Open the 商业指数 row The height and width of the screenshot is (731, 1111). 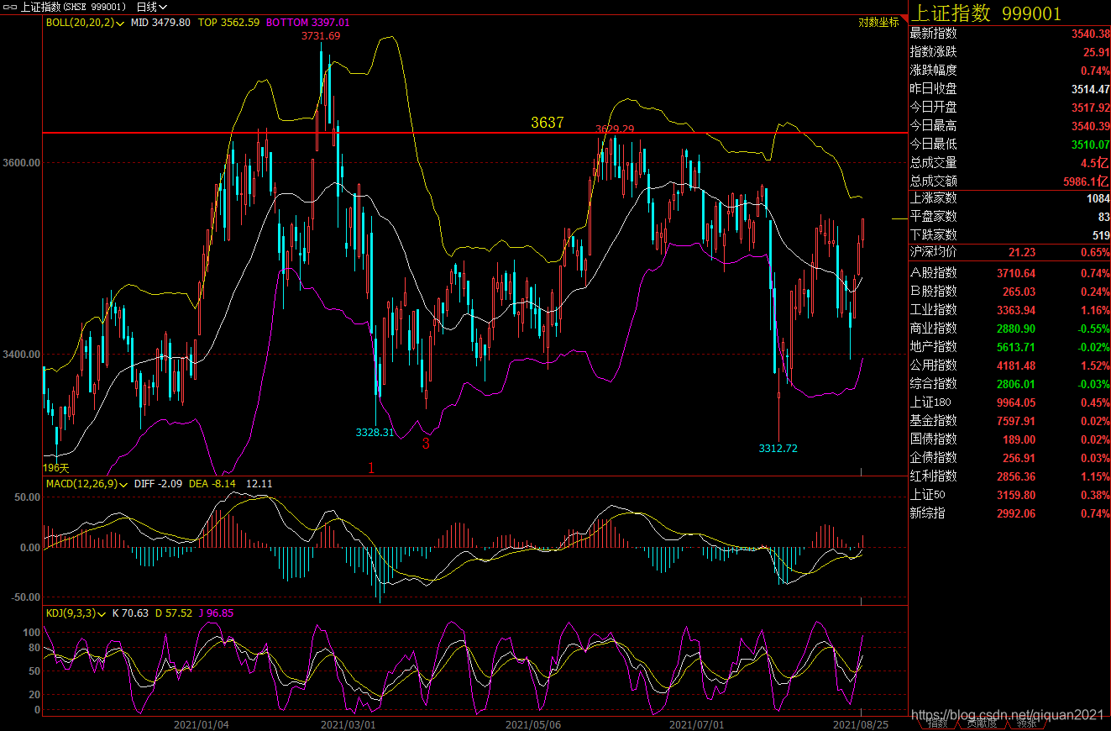click(1010, 329)
